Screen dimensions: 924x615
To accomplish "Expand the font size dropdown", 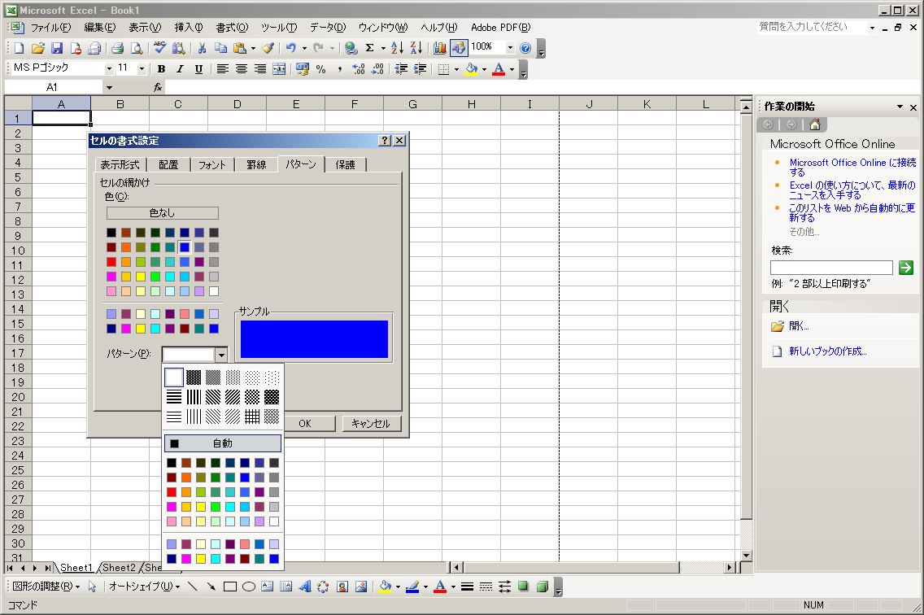I will [142, 69].
